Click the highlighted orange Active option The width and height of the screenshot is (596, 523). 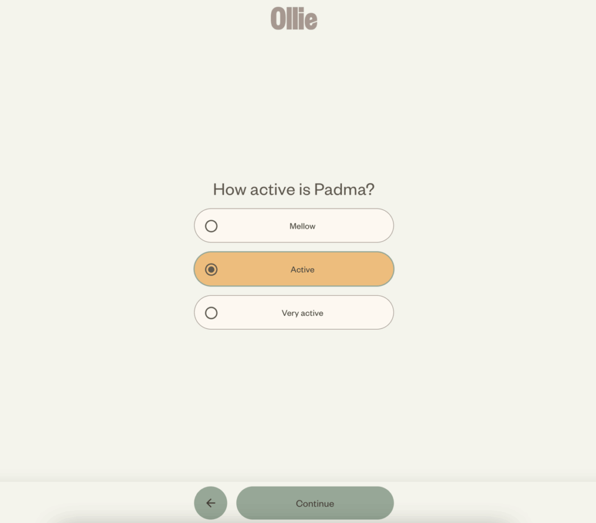[294, 269]
